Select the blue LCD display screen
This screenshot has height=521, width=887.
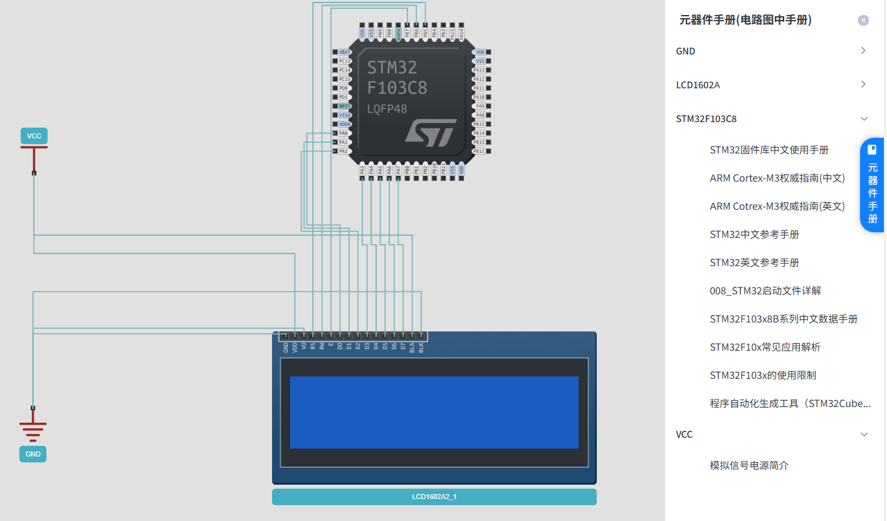click(x=434, y=412)
